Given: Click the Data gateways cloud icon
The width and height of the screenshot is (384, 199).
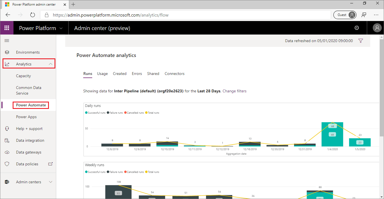Looking at the screenshot, I should coord(7,152).
